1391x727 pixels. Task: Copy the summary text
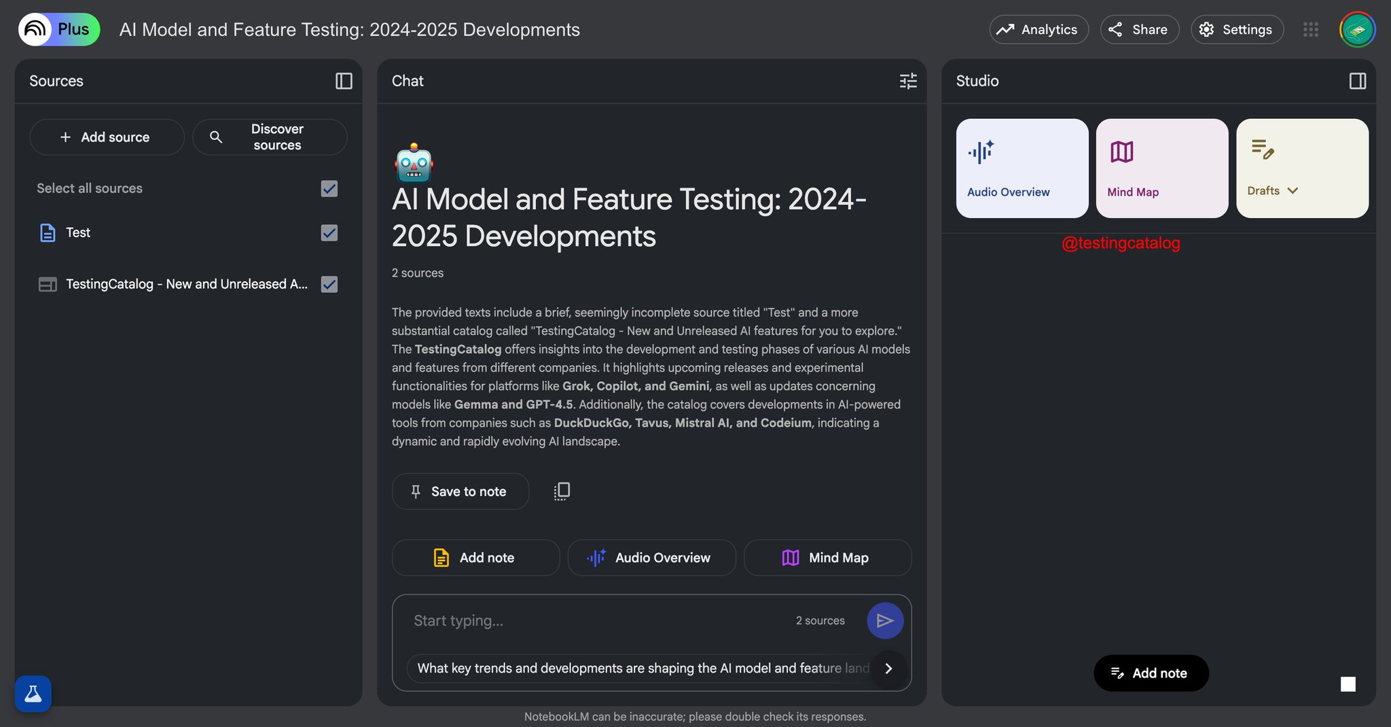562,491
